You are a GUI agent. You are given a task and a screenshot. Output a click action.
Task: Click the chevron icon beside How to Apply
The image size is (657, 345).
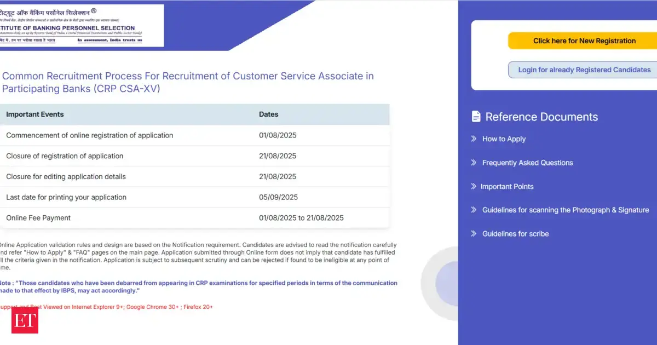(474, 139)
